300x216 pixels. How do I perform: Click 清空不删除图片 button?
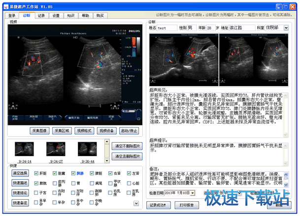pos(127,146)
